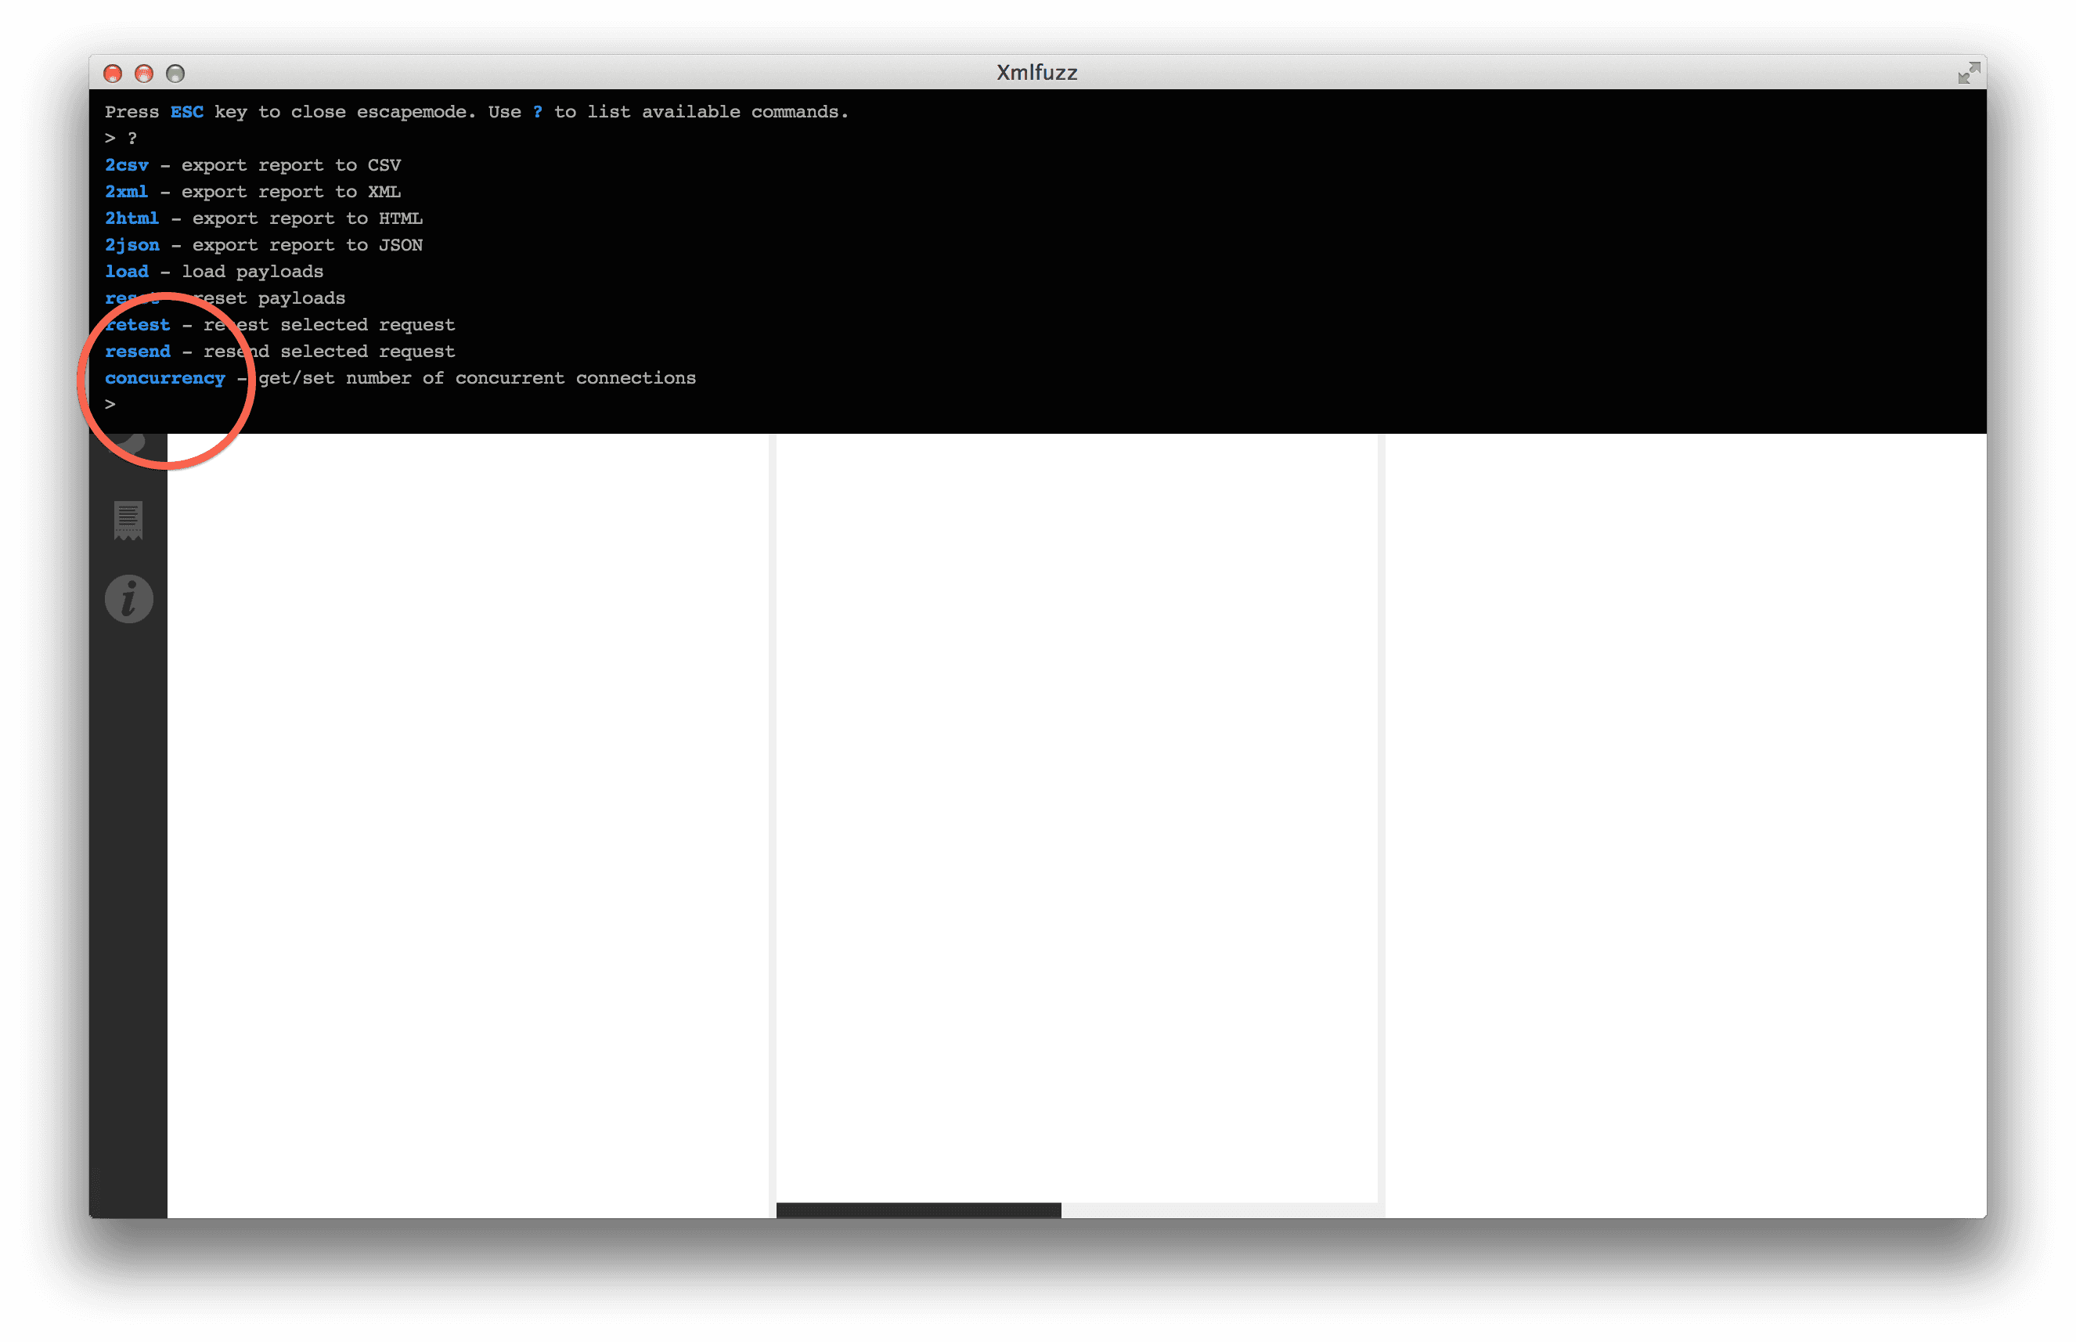Click the blue 2json command
The height and width of the screenshot is (1342, 2076).
coord(132,245)
